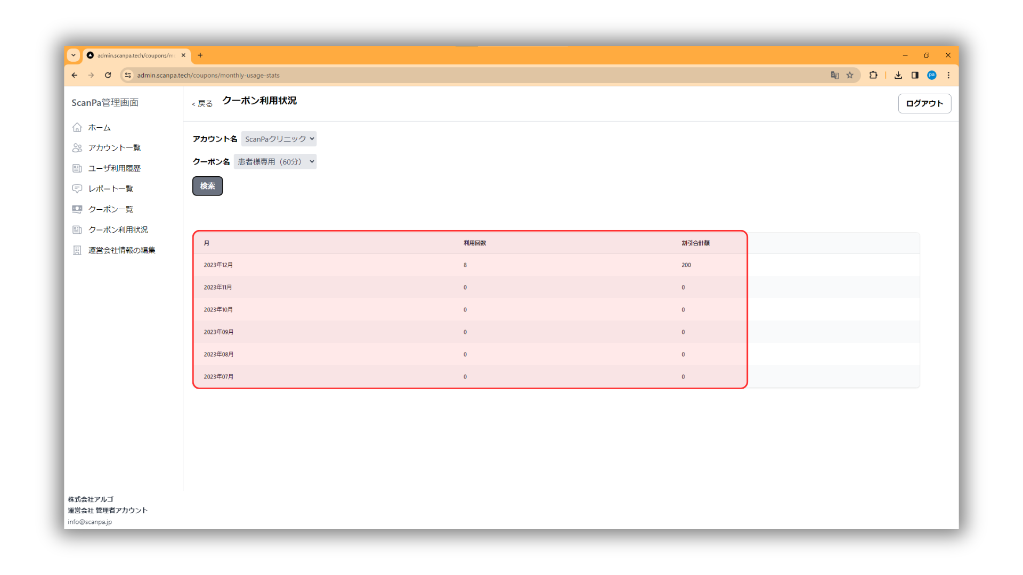Open the アカウント名 ScanPaクリニック dropdown
The width and height of the screenshot is (1023, 575).
pyautogui.click(x=279, y=139)
